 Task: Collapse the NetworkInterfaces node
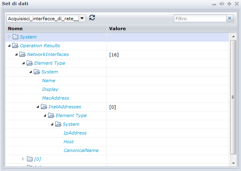click(16, 54)
